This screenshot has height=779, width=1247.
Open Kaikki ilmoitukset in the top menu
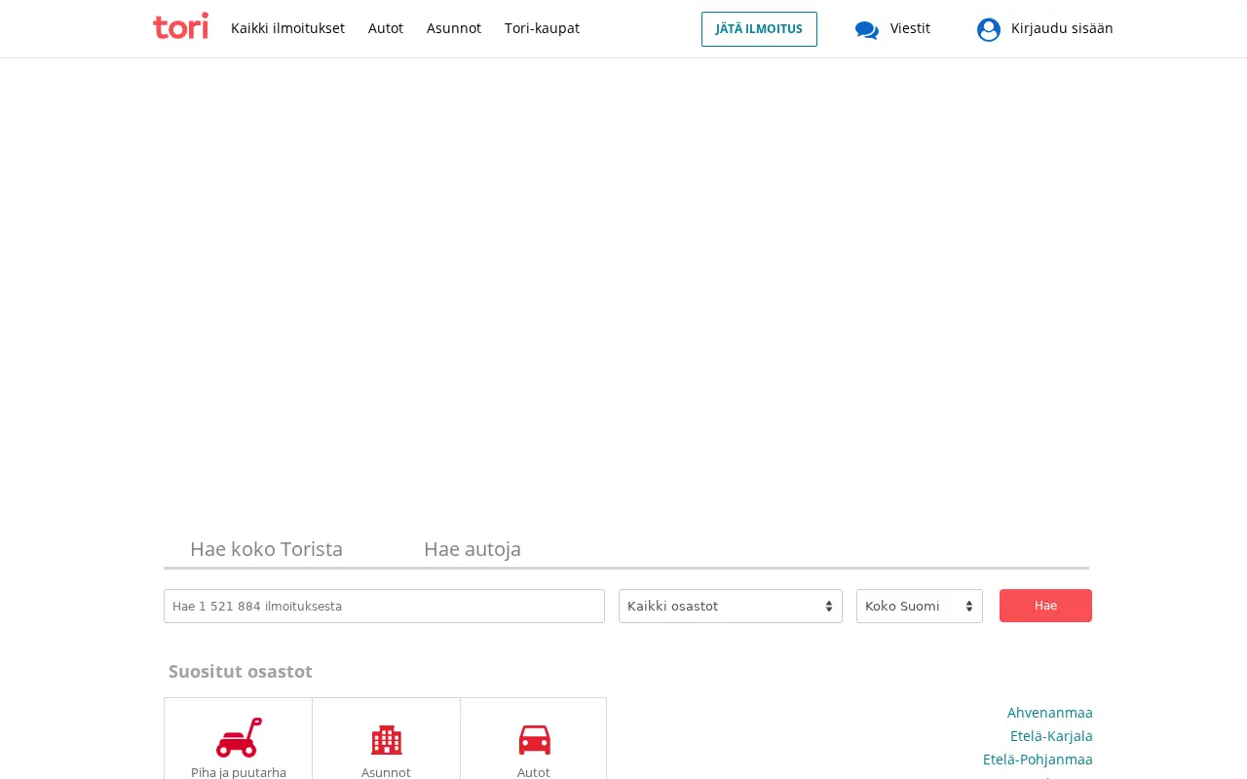point(287,28)
